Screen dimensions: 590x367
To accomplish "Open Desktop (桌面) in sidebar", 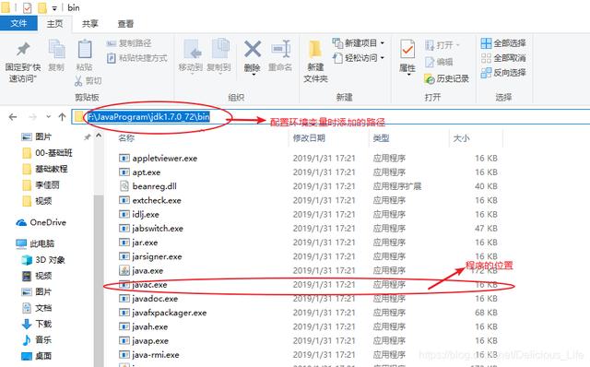I will tap(37, 356).
